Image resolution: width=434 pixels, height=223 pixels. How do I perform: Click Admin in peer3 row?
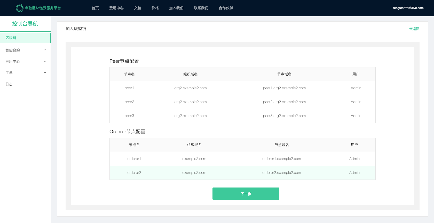click(x=356, y=116)
